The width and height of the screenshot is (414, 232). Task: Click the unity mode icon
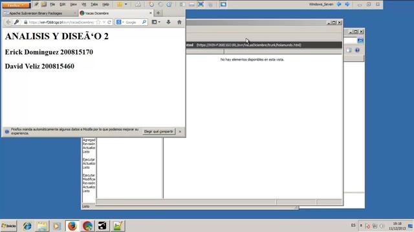[x=210, y=5]
